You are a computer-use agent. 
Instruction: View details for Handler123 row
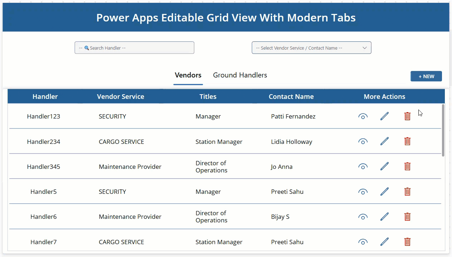click(x=363, y=116)
